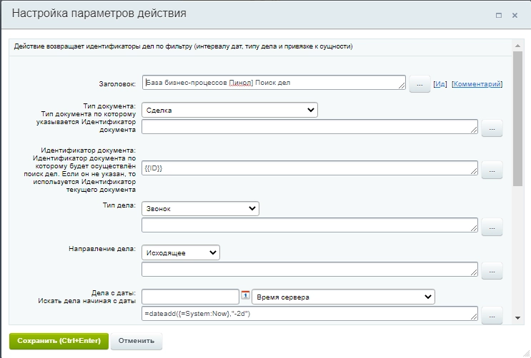Click the ellipsis button beside the Тип документа text field
This screenshot has height=358, width=531.
click(492, 128)
